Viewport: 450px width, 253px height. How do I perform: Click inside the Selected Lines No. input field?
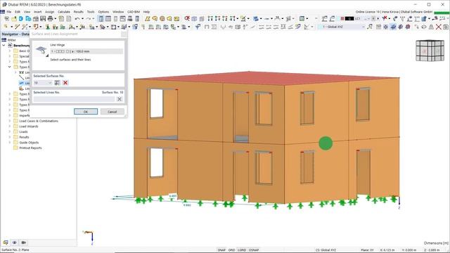coord(74,99)
